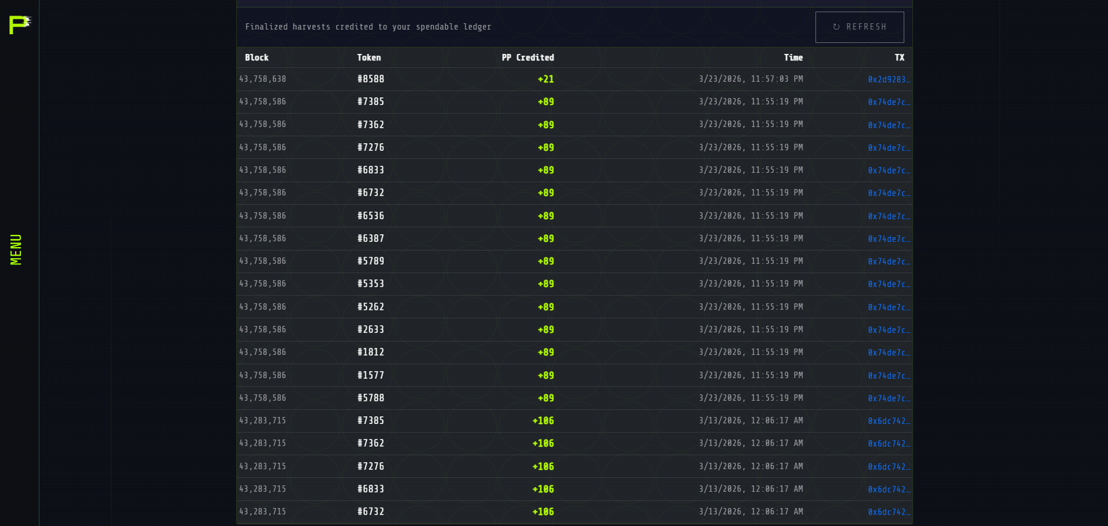This screenshot has height=526, width=1108.
Task: Open the TX link in the #5789 row
Action: (889, 262)
